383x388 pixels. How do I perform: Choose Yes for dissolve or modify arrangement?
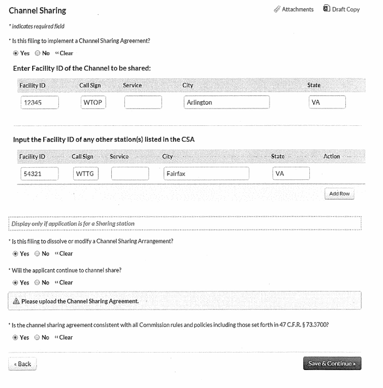15,253
